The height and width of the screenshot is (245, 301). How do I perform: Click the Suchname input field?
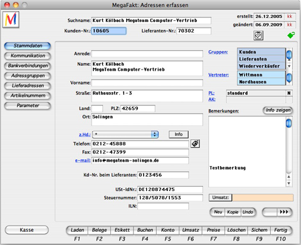[151, 21]
